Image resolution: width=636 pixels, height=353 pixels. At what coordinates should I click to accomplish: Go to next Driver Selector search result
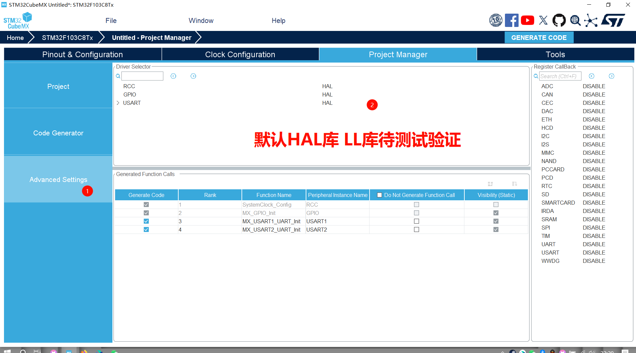193,76
